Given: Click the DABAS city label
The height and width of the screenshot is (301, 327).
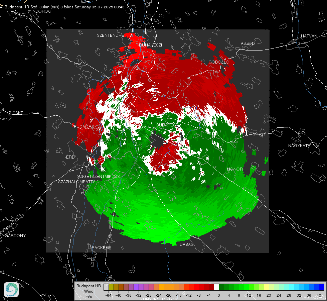Looking at the screenshot, I should point(186,244).
